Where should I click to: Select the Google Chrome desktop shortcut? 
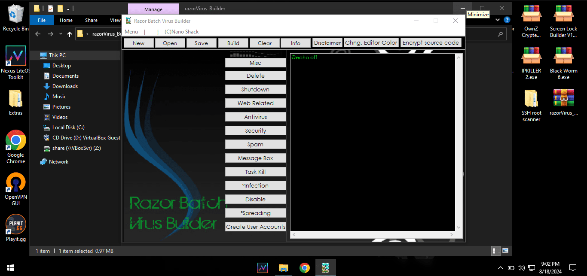click(15, 147)
